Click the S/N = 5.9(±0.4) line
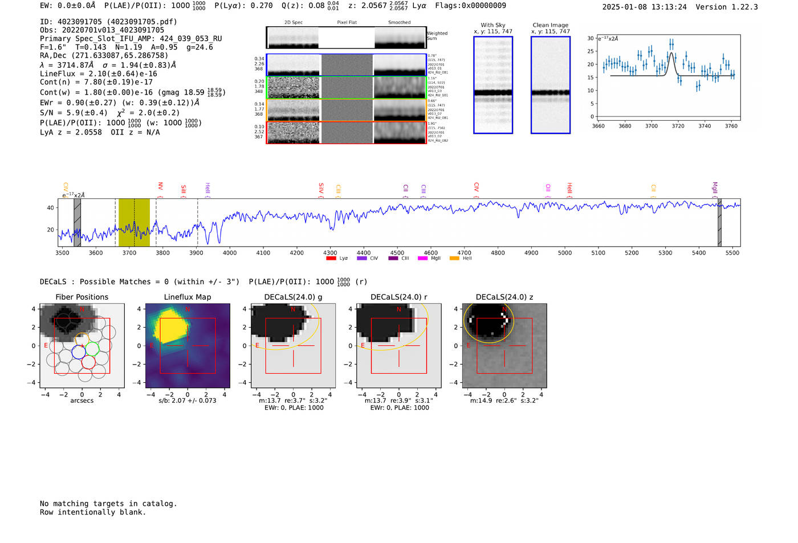 (x=110, y=112)
